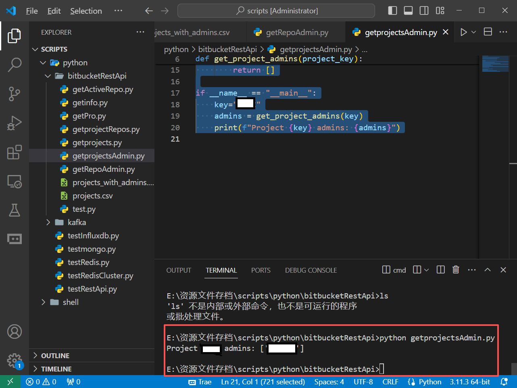Split the editor right

tap(488, 32)
